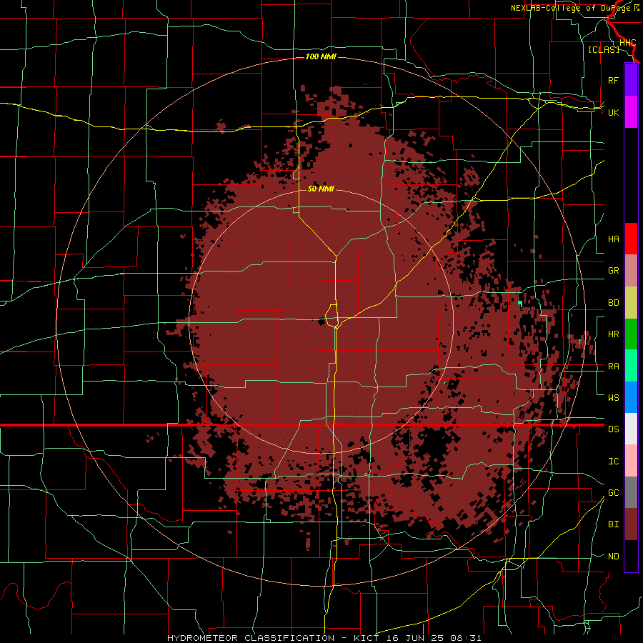This screenshot has width=643, height=643.
Task: Click the HR legend label
Action: [x=613, y=334]
